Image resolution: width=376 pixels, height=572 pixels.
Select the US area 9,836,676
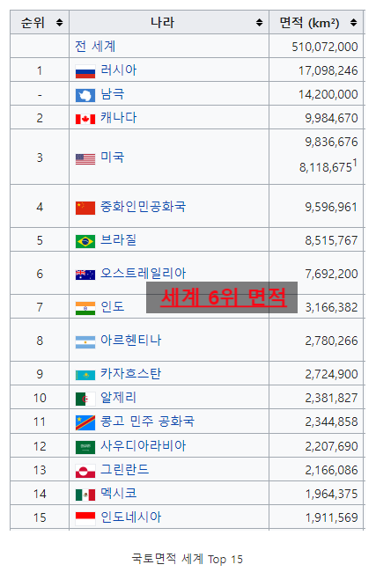click(x=331, y=142)
